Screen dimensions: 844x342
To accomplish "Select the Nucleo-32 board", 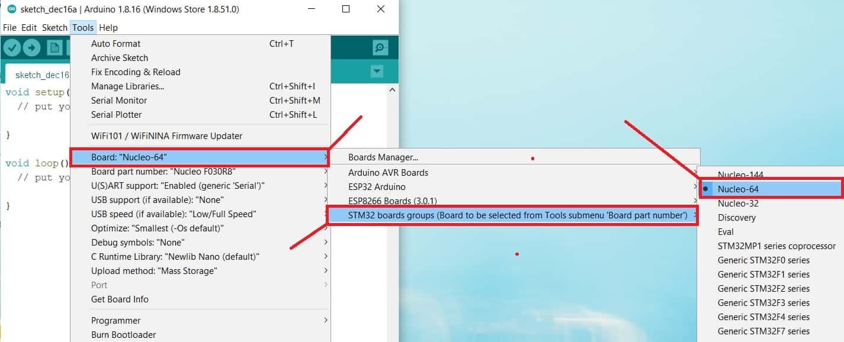I will coord(771,204).
